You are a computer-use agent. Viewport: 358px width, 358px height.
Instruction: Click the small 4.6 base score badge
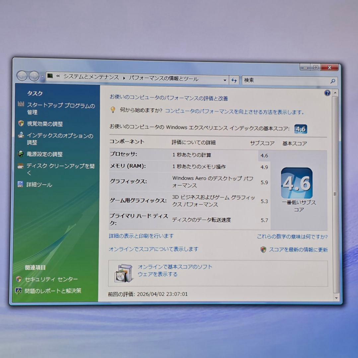tap(300, 129)
